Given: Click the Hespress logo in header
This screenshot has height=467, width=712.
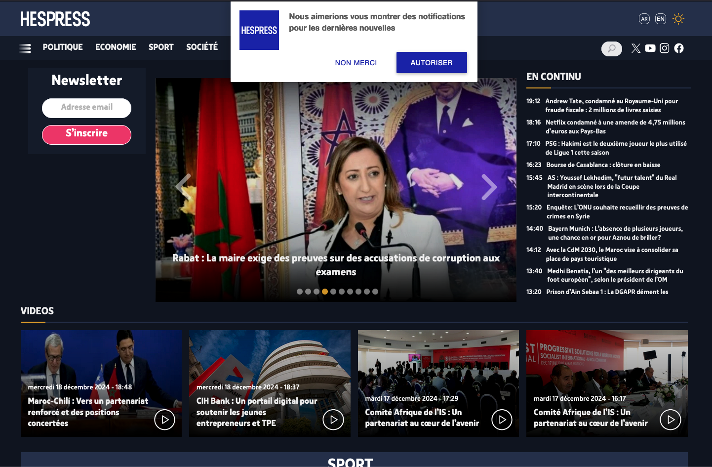Looking at the screenshot, I should (55, 19).
